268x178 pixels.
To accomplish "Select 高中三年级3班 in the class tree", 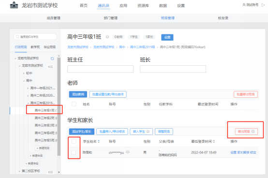I will coord(46,125).
